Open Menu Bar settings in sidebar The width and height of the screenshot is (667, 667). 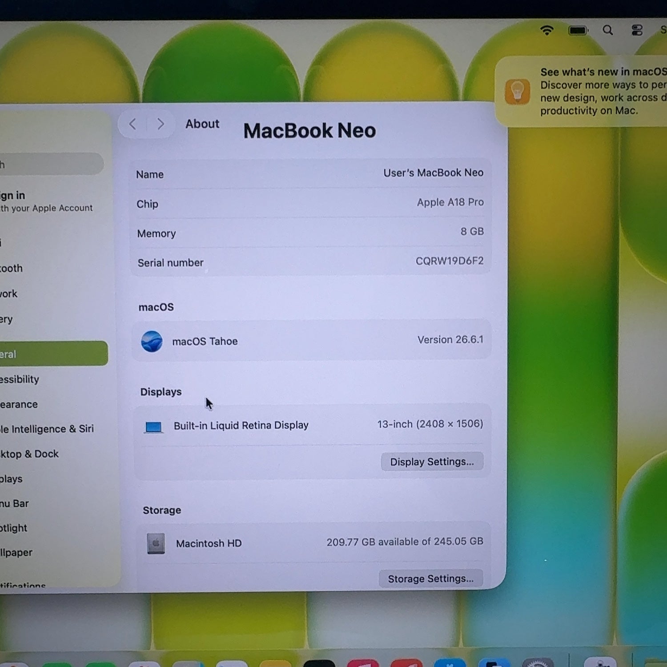14,503
